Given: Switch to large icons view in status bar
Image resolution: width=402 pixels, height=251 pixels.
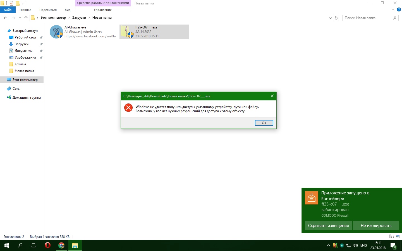Looking at the screenshot, I should point(398,236).
